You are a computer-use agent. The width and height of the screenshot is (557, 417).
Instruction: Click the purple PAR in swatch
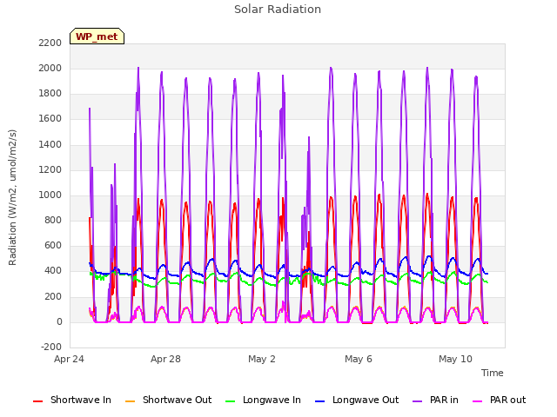tap(418, 401)
